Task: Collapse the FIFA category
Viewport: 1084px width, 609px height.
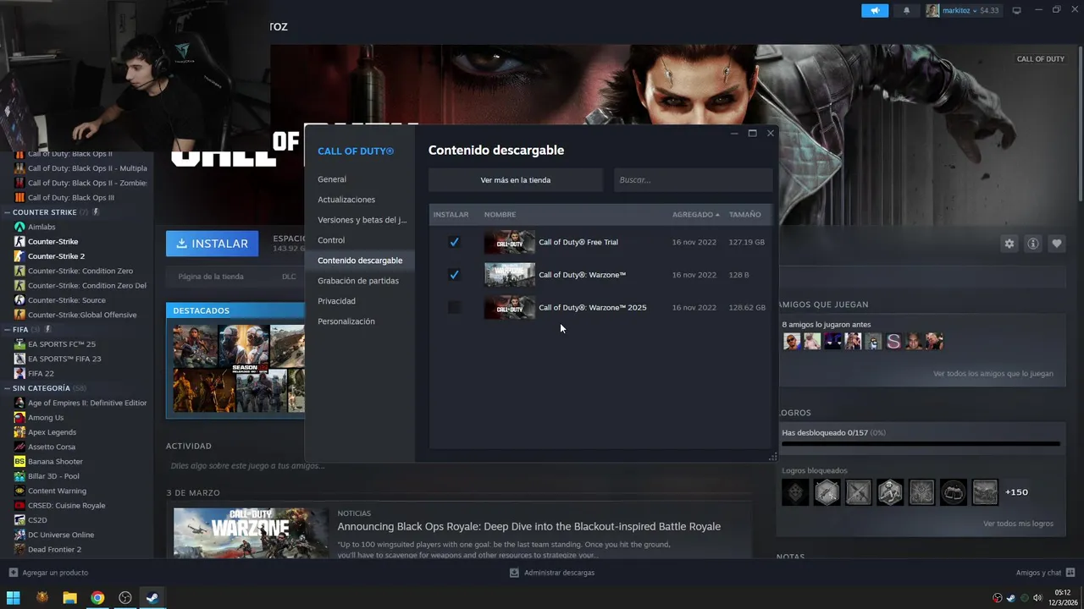Action: 8,329
